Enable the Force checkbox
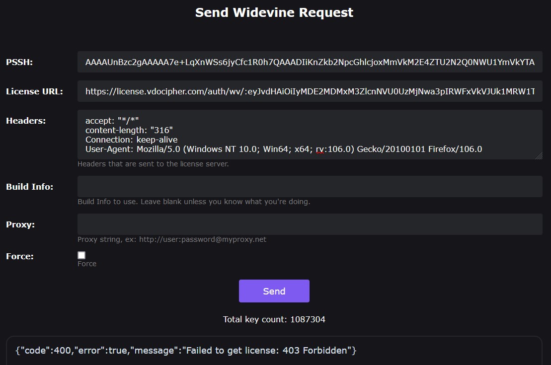 coord(81,255)
